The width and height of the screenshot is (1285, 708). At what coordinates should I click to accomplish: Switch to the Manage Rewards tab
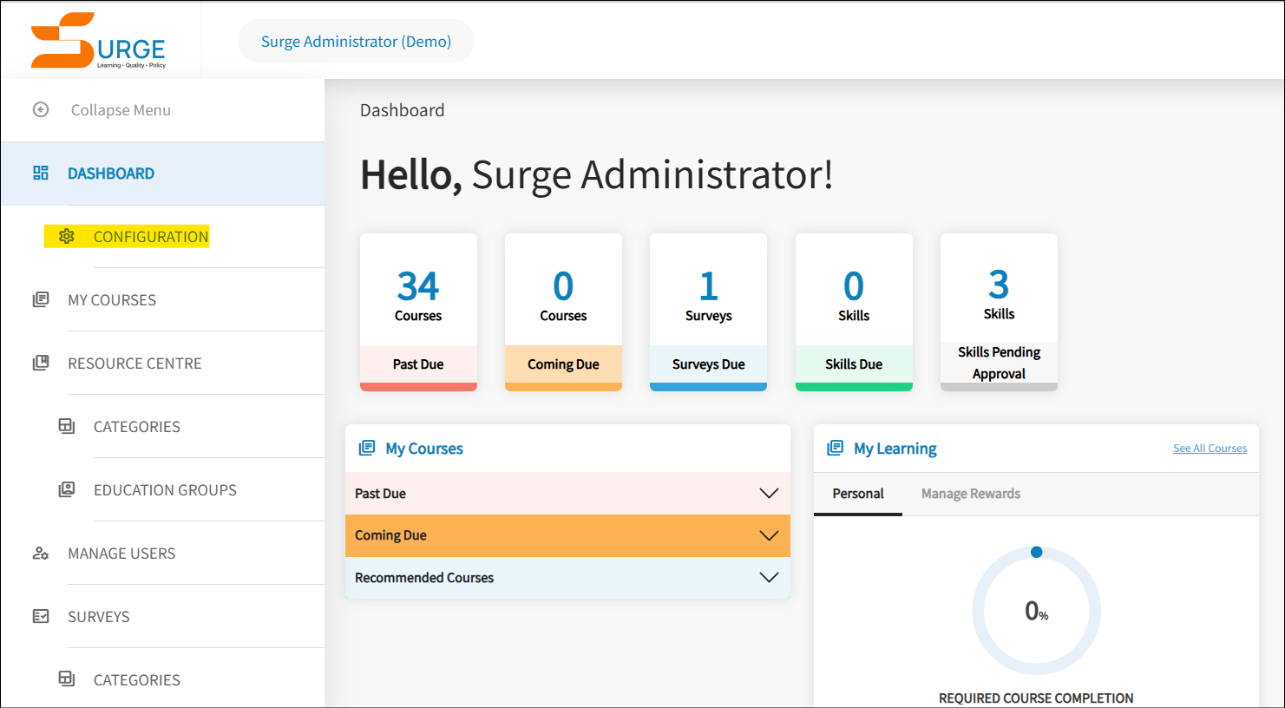(970, 493)
